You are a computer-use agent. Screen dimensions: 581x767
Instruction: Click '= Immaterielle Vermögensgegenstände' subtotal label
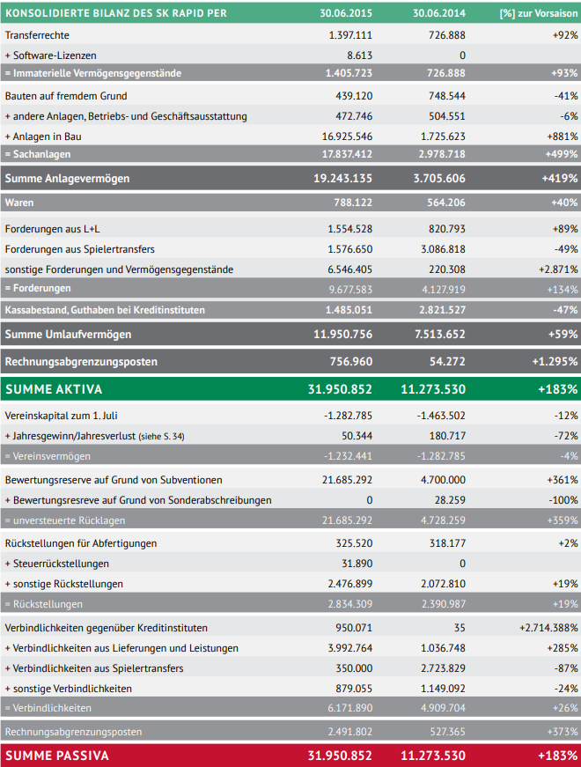[x=93, y=73]
